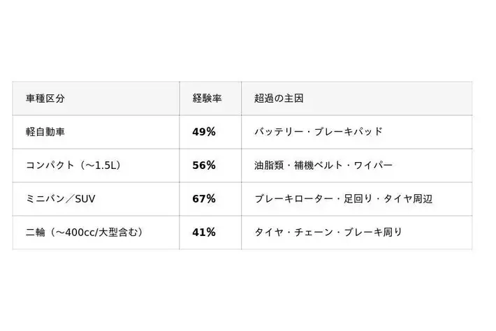The width and height of the screenshot is (496, 331).
Task: Click the 超過の主因 column header
Action: pos(357,98)
